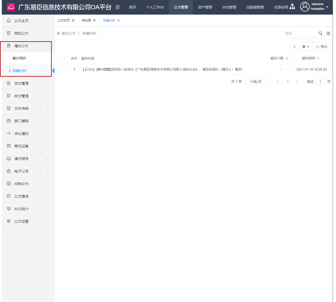Open the 【云OA】催办提醒 row content
Image resolution: width=336 pixels, height=302 pixels.
[163, 69]
